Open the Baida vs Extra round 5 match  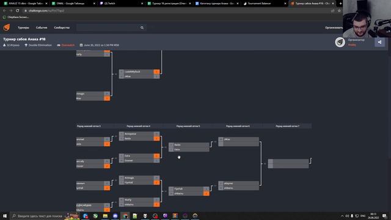(189, 147)
